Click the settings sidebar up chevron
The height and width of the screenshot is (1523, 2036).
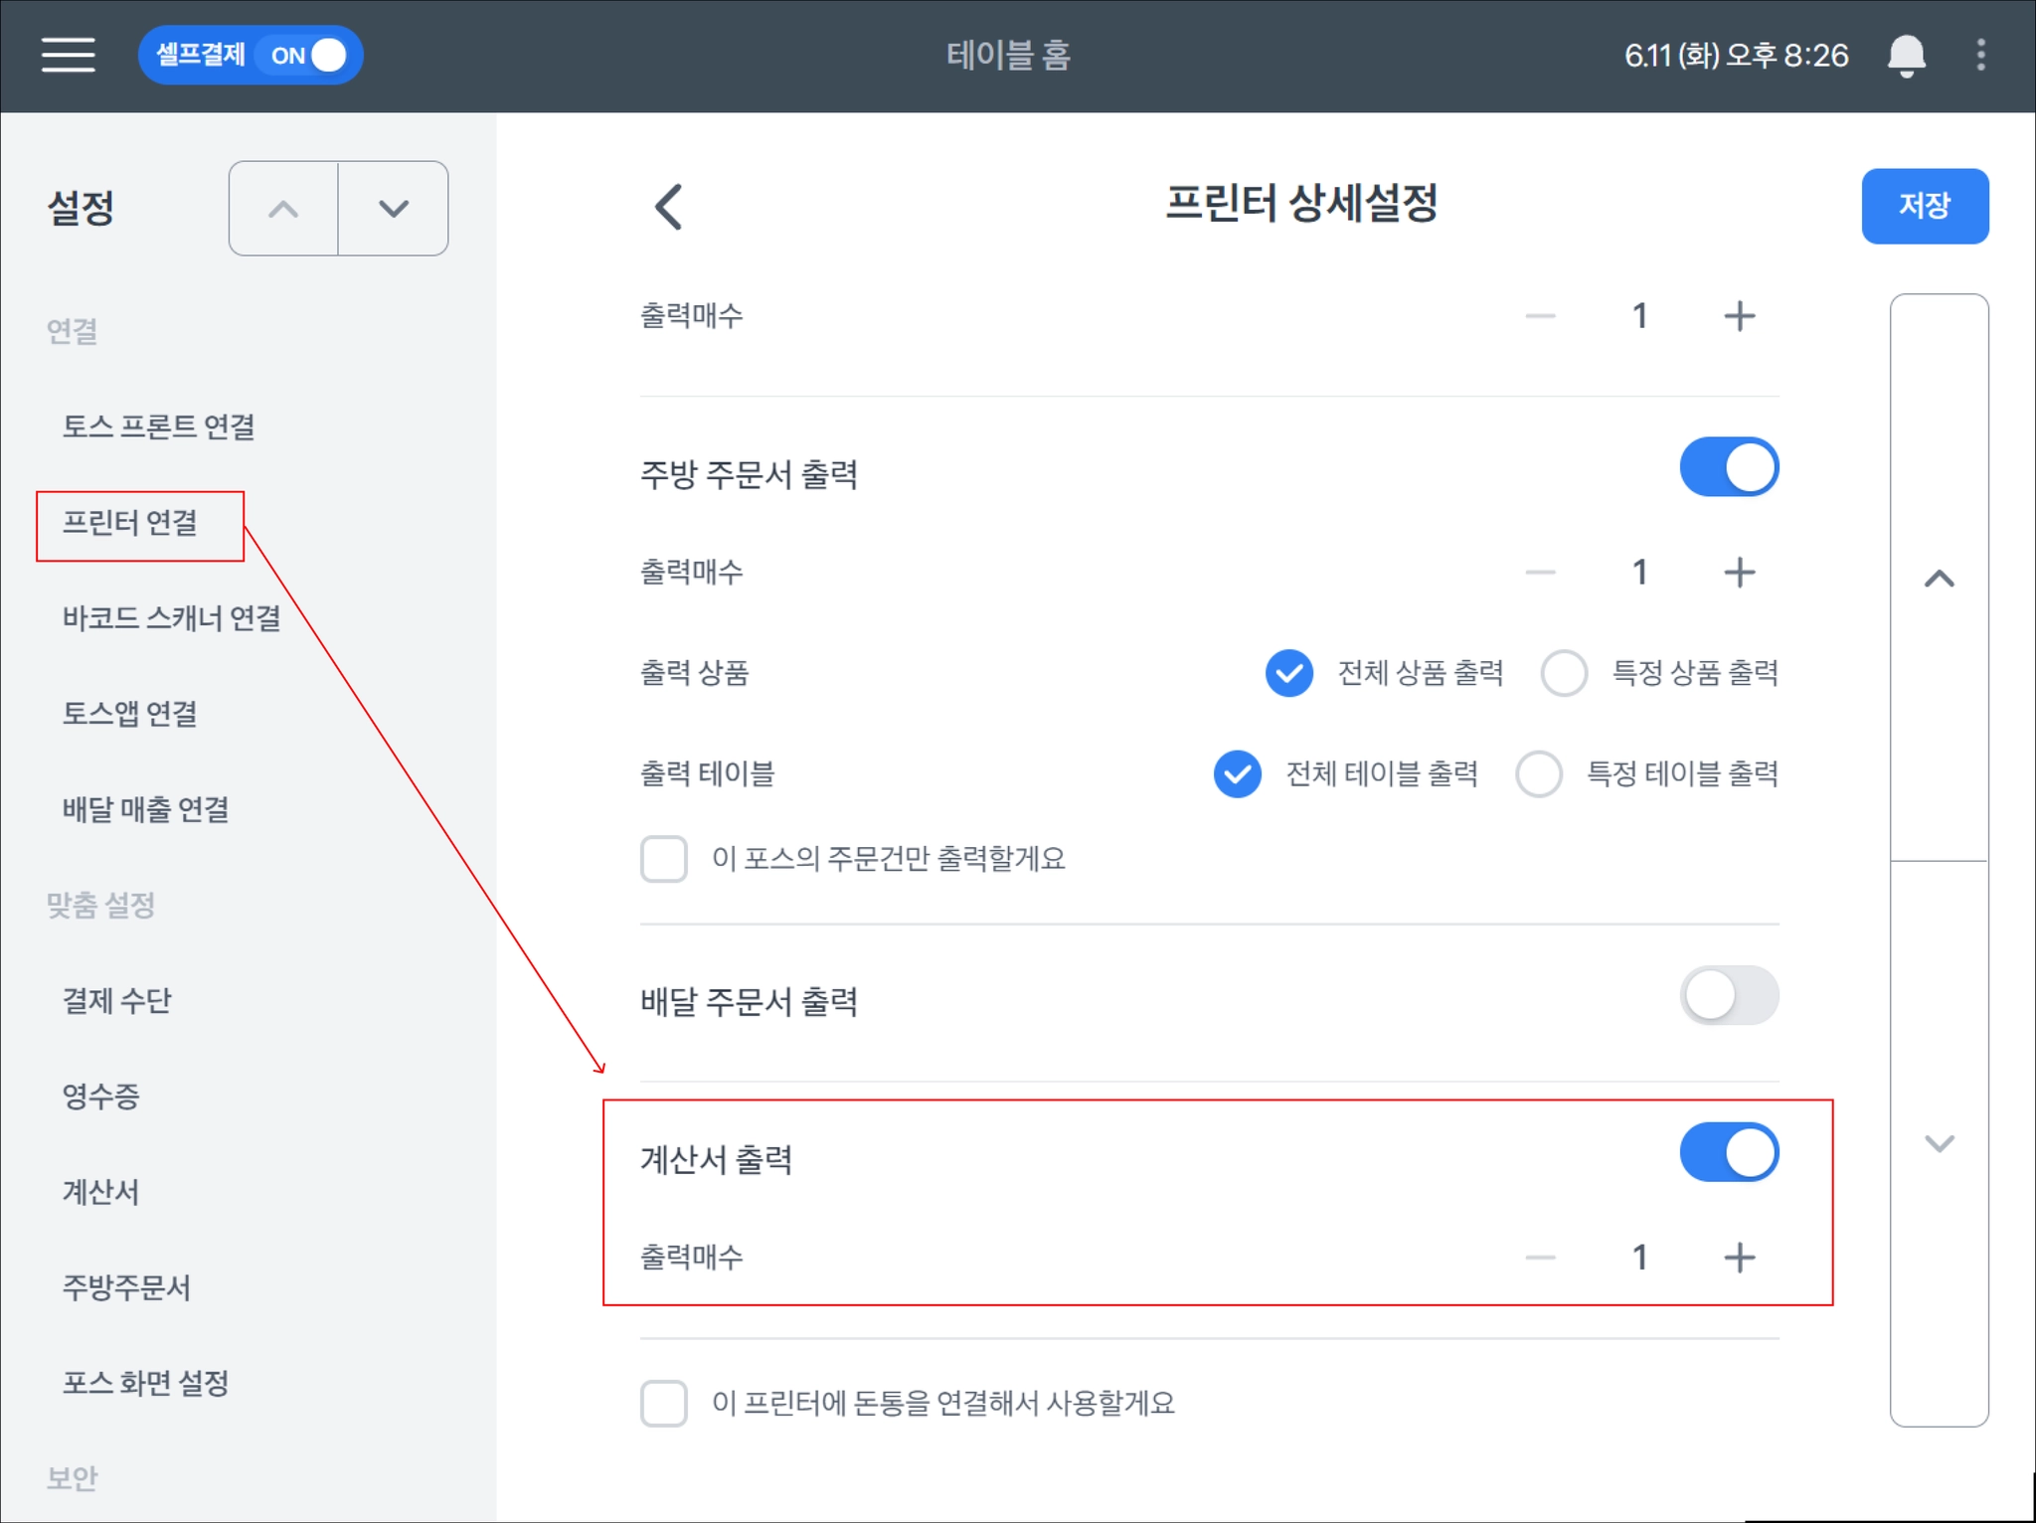(283, 209)
